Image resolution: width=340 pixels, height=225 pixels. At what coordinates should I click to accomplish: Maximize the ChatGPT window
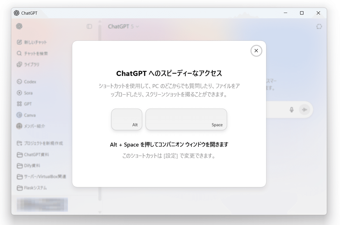[x=302, y=13]
